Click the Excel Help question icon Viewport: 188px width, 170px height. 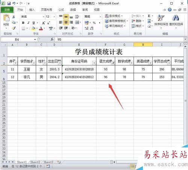(170, 10)
